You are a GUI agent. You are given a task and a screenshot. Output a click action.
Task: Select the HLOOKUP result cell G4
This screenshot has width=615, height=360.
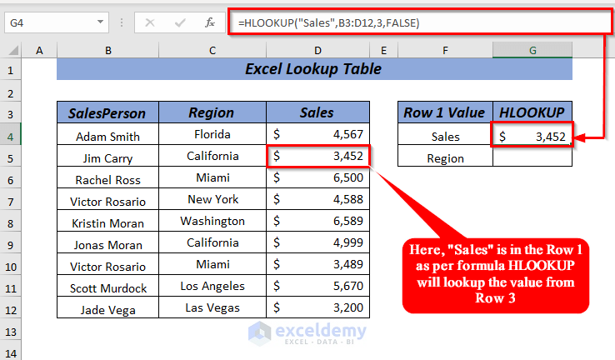532,134
